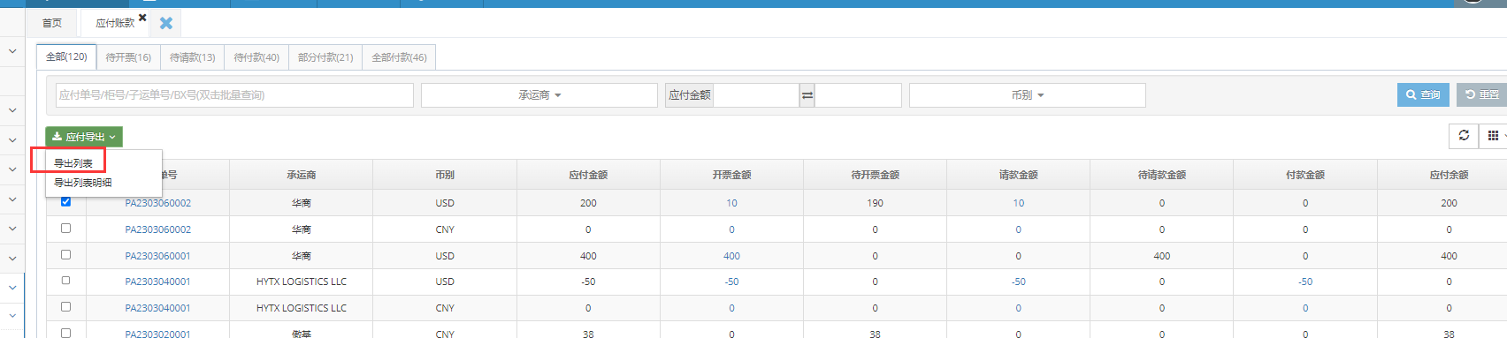1507x338 pixels.
Task: Sort by the 币别 column header
Action: (x=445, y=175)
